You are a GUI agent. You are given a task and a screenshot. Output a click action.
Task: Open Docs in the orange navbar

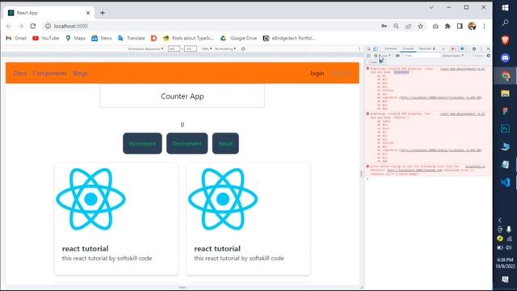19,74
